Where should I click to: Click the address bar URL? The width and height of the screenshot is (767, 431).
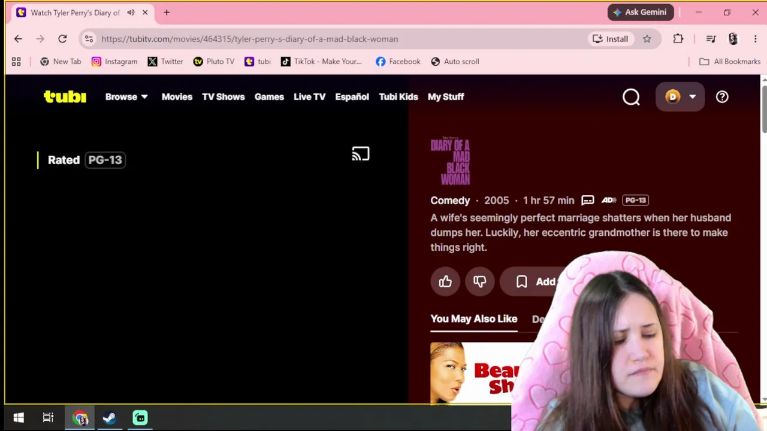[249, 39]
